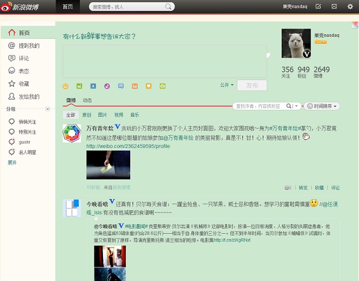Select the 原创 filter tab
This screenshot has height=281, width=359.
[86, 115]
